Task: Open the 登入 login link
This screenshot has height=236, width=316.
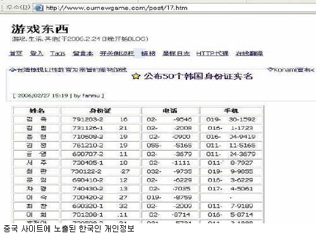Action: [37, 53]
